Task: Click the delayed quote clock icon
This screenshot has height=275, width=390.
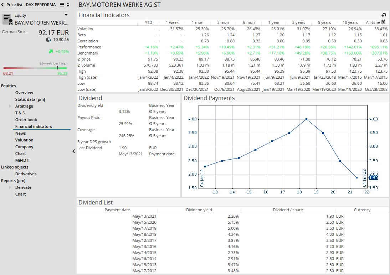Action: tap(48, 40)
